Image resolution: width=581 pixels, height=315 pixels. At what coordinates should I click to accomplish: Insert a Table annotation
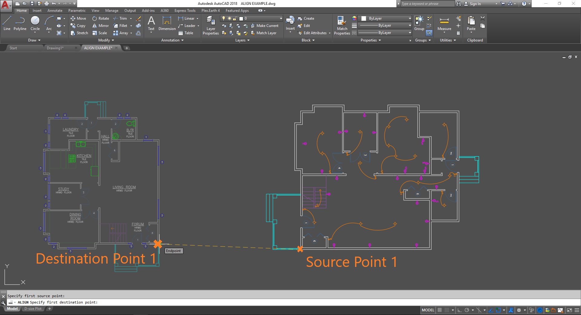(x=186, y=33)
